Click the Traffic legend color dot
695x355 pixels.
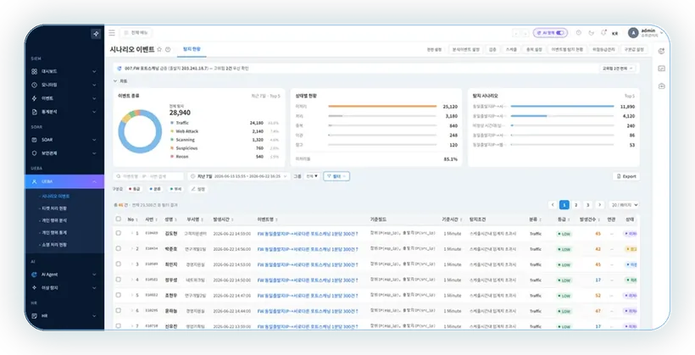[x=172, y=123]
